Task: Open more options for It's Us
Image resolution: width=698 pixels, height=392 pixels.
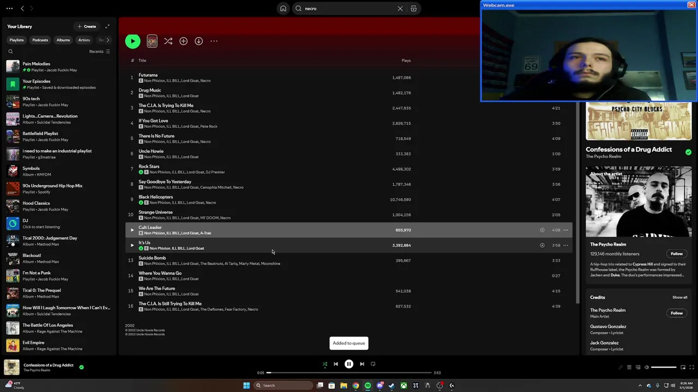Action: point(565,246)
